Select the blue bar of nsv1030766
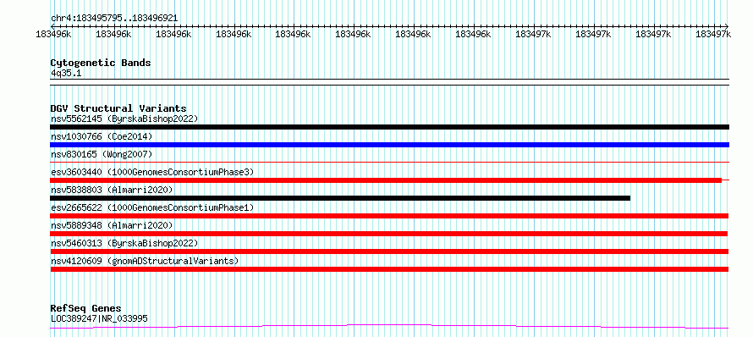 389,145
